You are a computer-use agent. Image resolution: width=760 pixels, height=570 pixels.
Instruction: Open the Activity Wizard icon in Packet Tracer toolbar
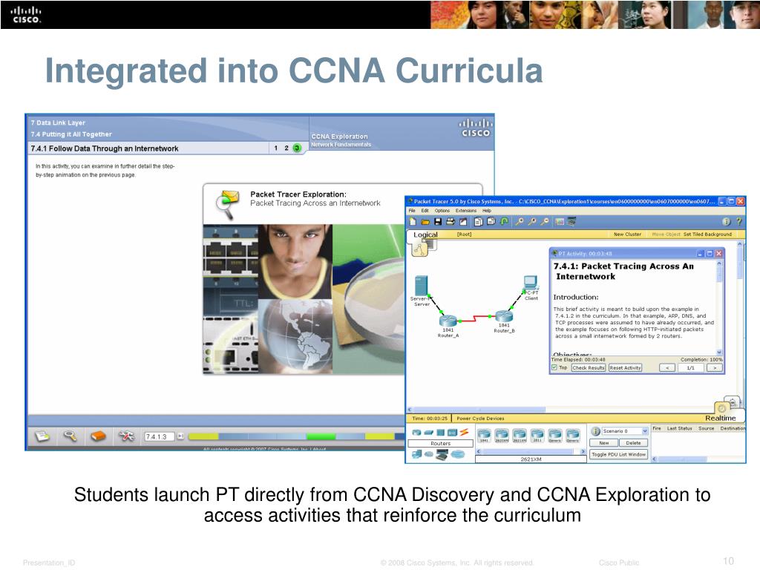coord(463,221)
